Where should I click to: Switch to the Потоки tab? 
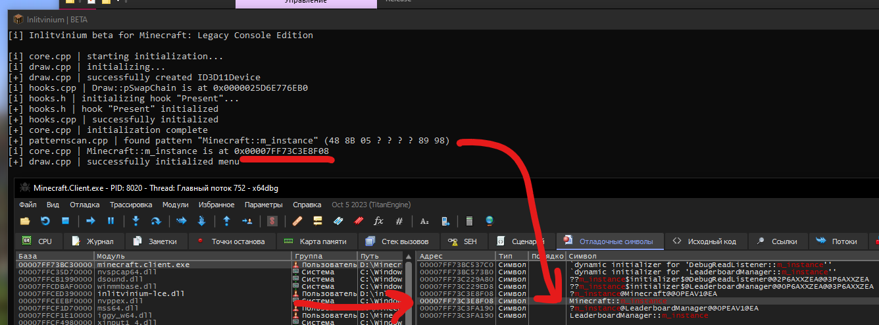pyautogui.click(x=840, y=241)
